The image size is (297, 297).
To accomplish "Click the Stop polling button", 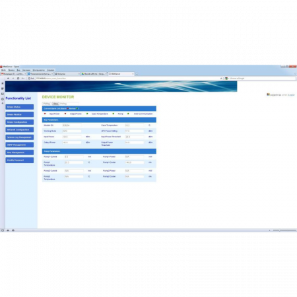I will [55, 104].
